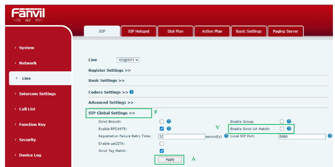Open help icon beside Local SIP Port field
The image size is (335, 167).
(330, 136)
